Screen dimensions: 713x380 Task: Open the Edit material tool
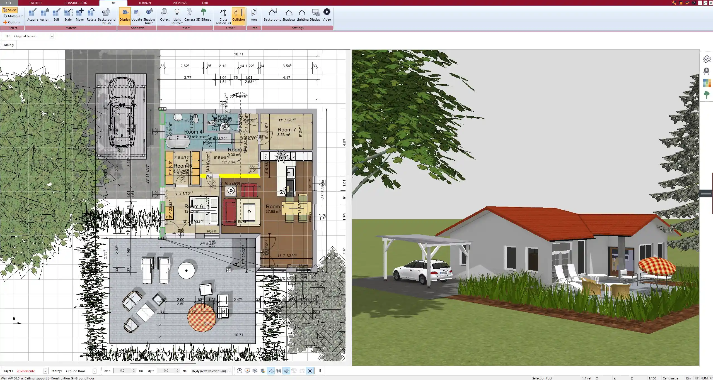tap(56, 15)
